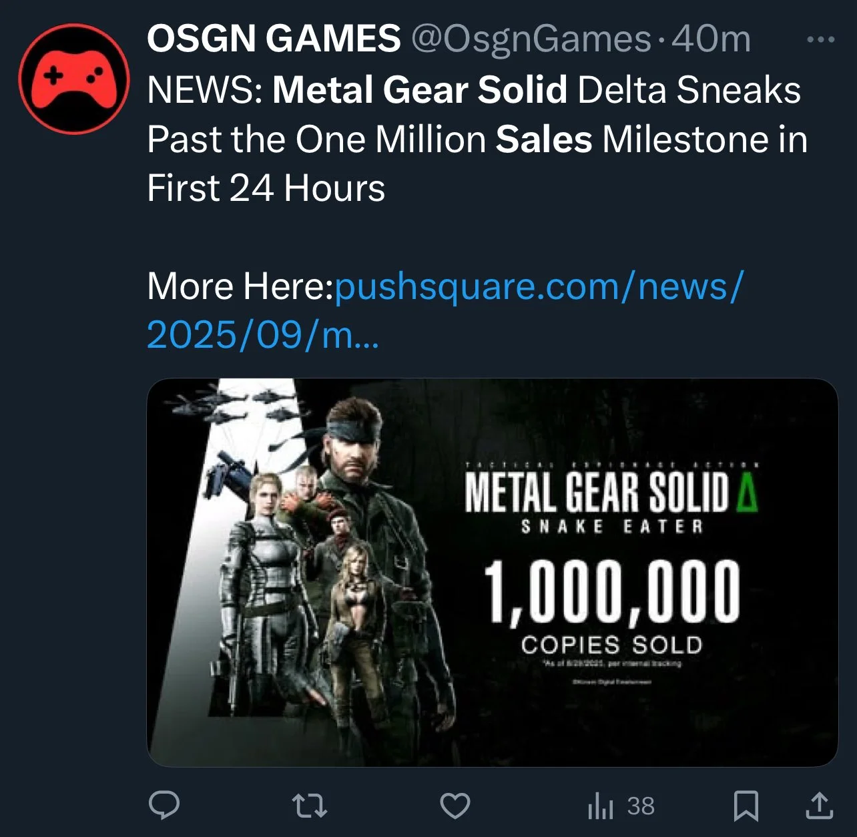Tap the share upload arrow icon
The image size is (857, 837).
[819, 806]
